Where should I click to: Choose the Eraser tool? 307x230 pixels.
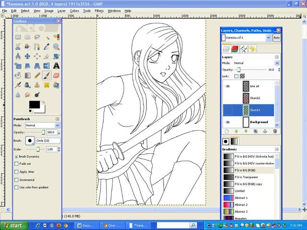pos(56,76)
